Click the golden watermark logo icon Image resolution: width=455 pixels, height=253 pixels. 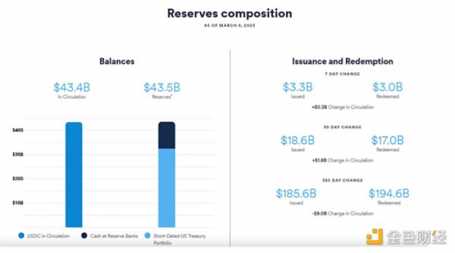pyautogui.click(x=374, y=237)
